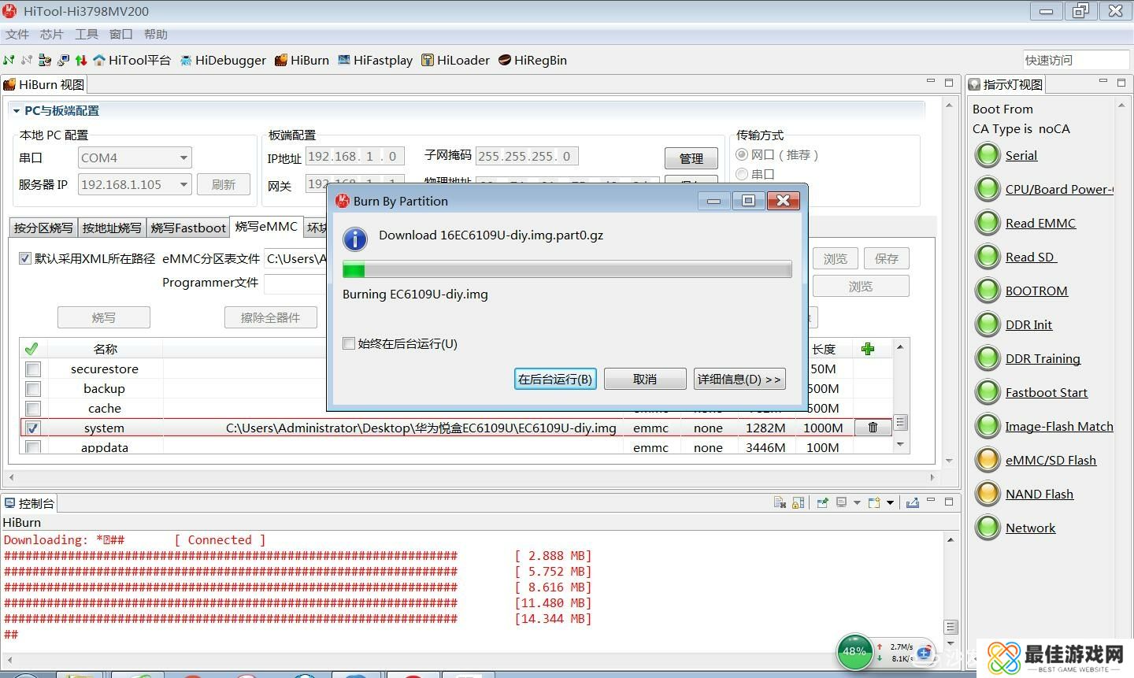The height and width of the screenshot is (678, 1134).
Task: Open the HiLoader tool
Action: [x=455, y=61]
